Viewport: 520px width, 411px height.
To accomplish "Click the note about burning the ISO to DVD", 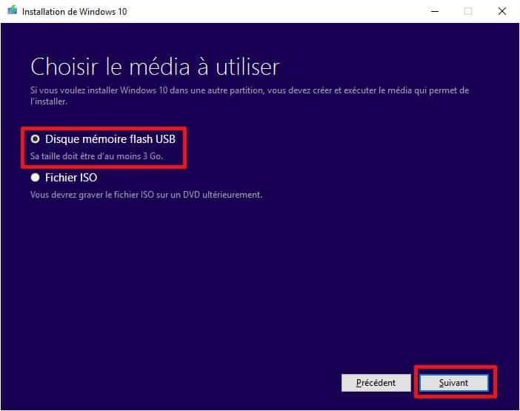I will [x=146, y=195].
